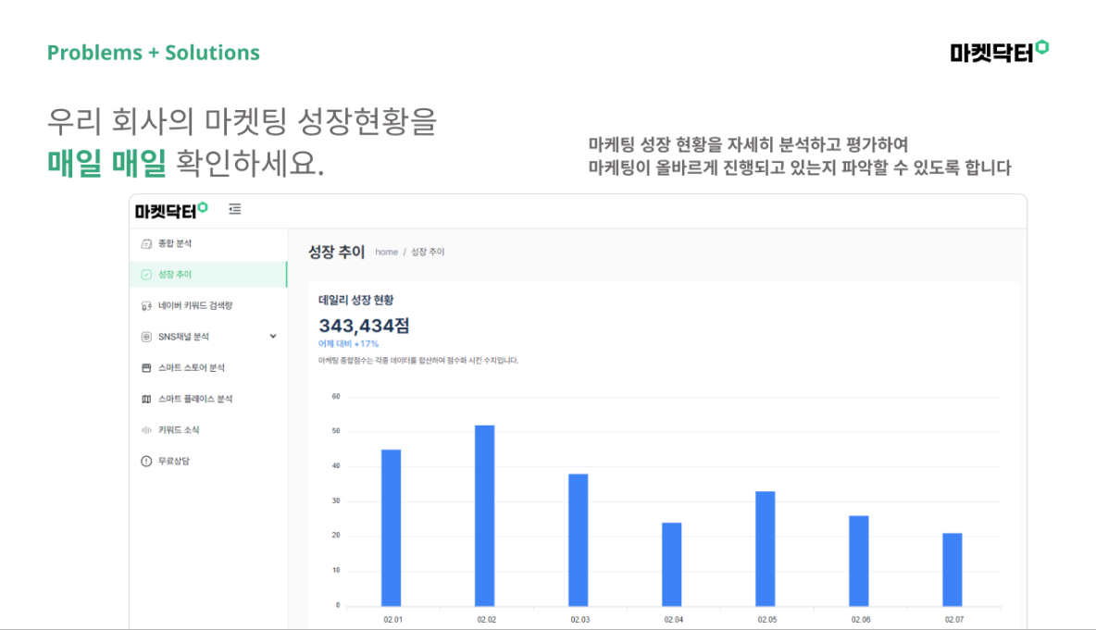Collapse sidebar with the menu fold icon
Screen dimensions: 1096x630
click(235, 209)
